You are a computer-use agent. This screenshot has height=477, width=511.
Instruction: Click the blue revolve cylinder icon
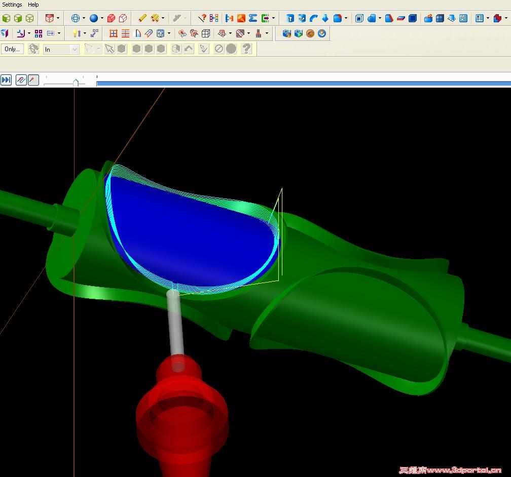pos(302,18)
